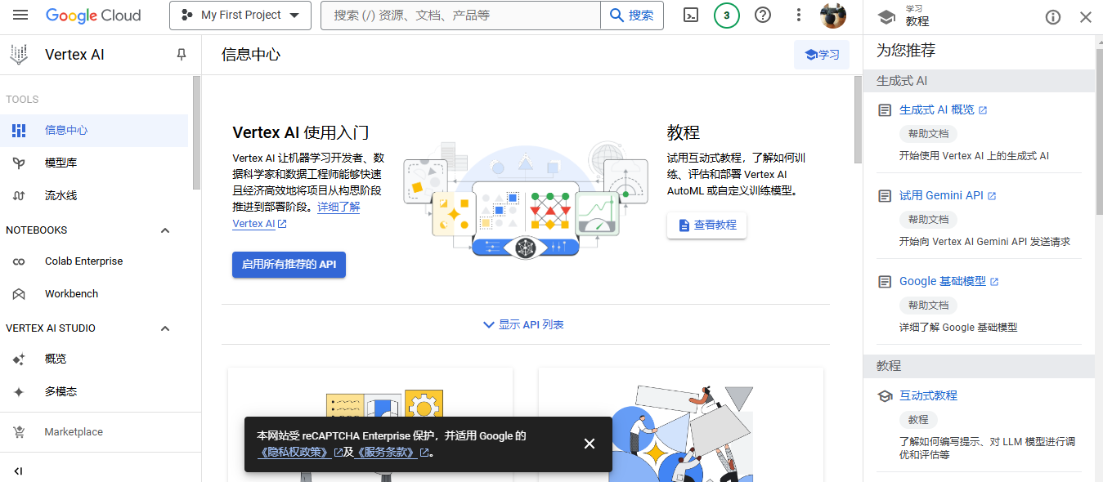The image size is (1103, 482).
Task: Open Workbench in sidebar
Action: click(94, 294)
